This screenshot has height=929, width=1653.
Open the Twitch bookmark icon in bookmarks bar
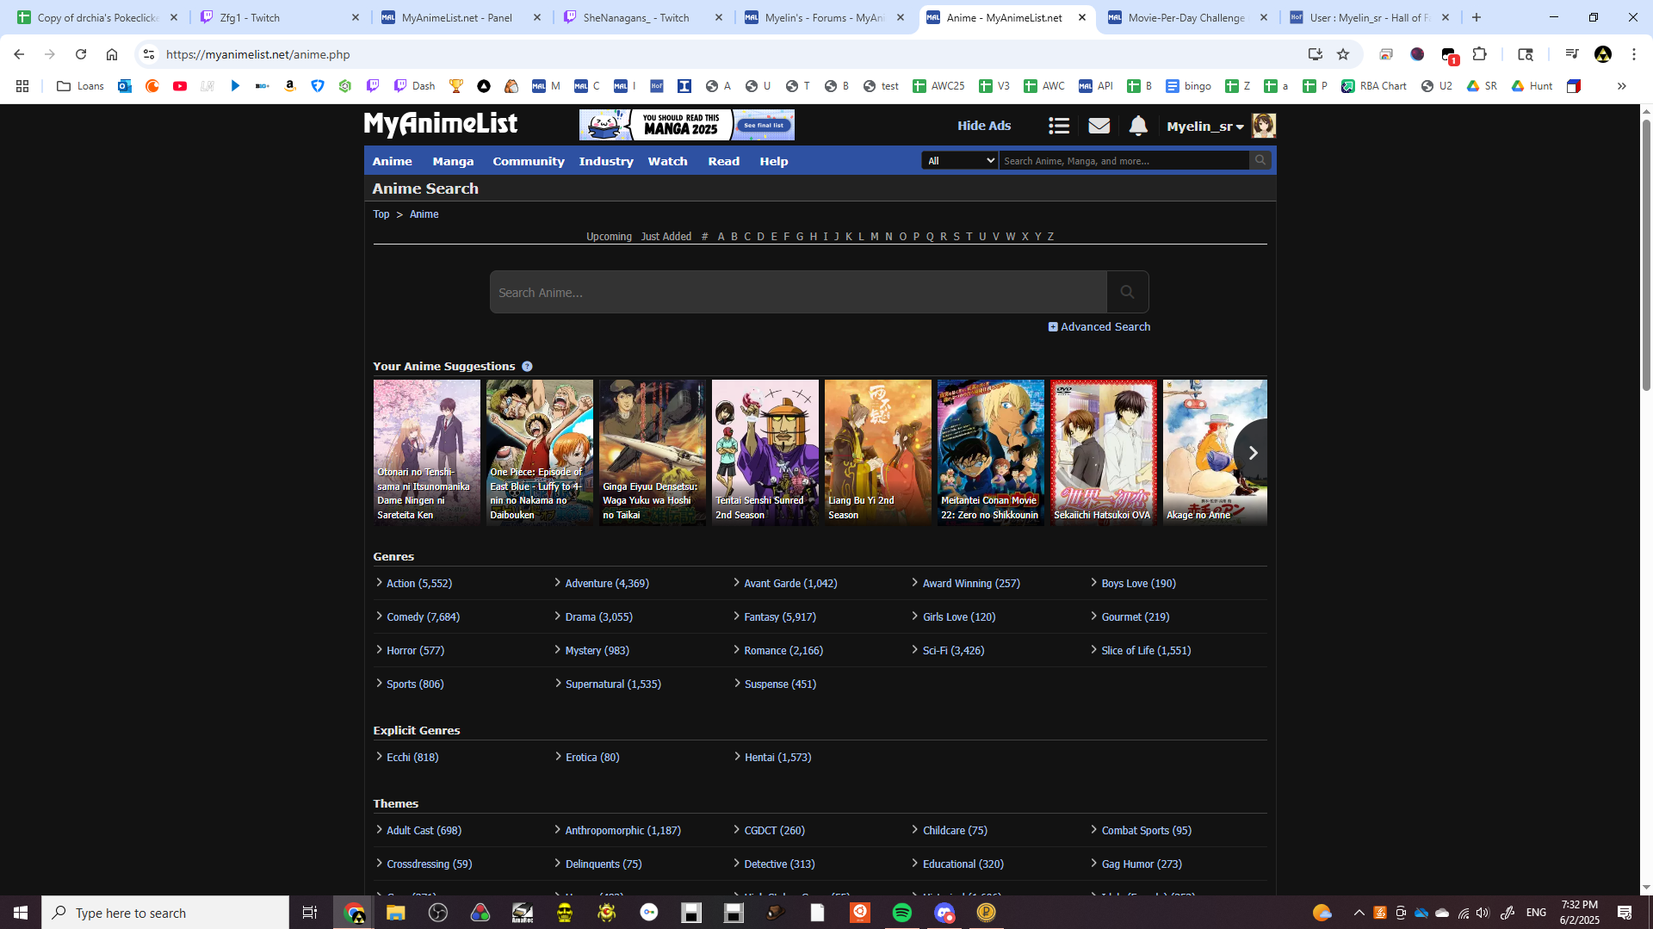pyautogui.click(x=373, y=86)
